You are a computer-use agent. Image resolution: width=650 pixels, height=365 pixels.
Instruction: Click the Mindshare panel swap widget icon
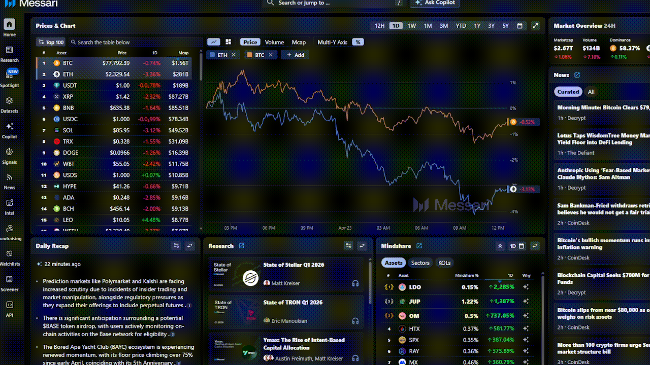coord(535,246)
